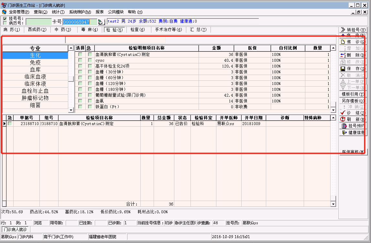Tick 选择 checkbox for 葡萄糖耐量试验 row
The image size is (371, 243).
[x=80, y=95]
